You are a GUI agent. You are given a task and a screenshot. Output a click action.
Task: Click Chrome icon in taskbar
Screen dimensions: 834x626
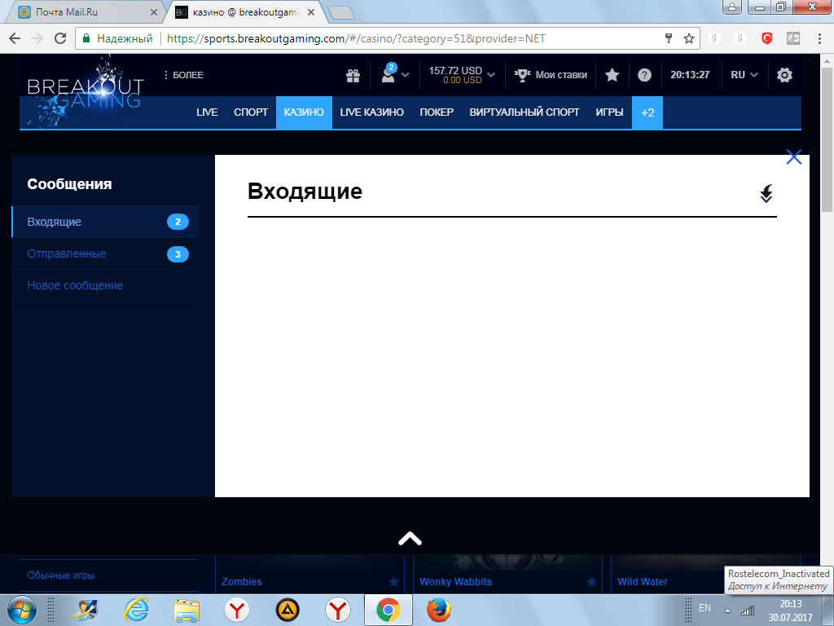click(x=388, y=610)
